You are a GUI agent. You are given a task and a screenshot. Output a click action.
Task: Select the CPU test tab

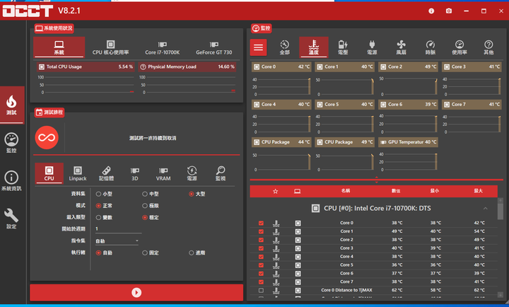49,173
